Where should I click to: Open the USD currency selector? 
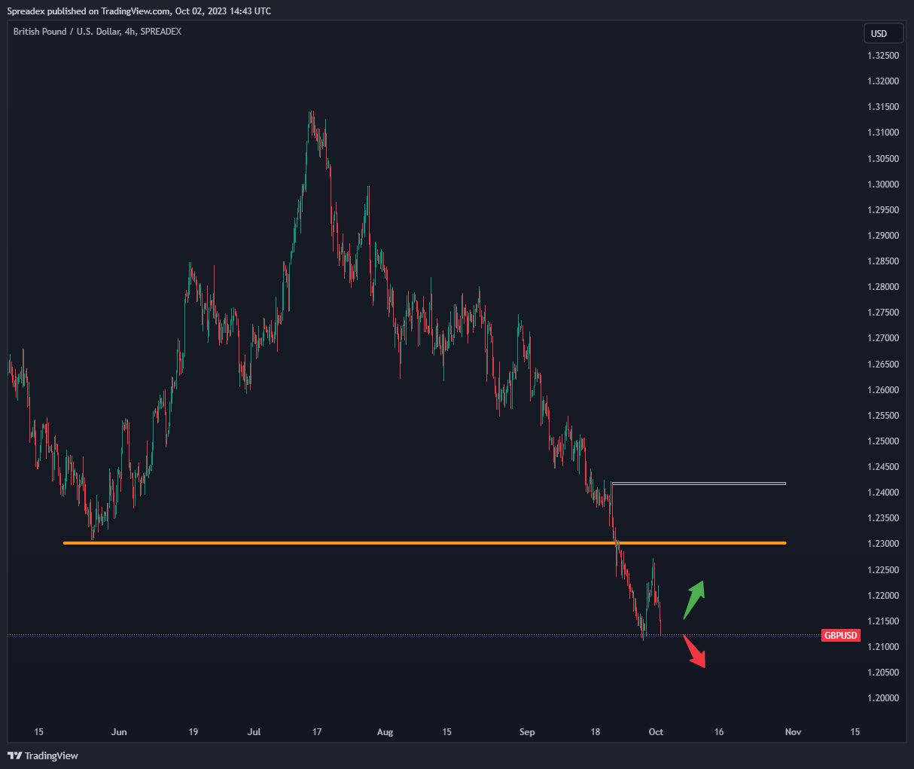(883, 33)
